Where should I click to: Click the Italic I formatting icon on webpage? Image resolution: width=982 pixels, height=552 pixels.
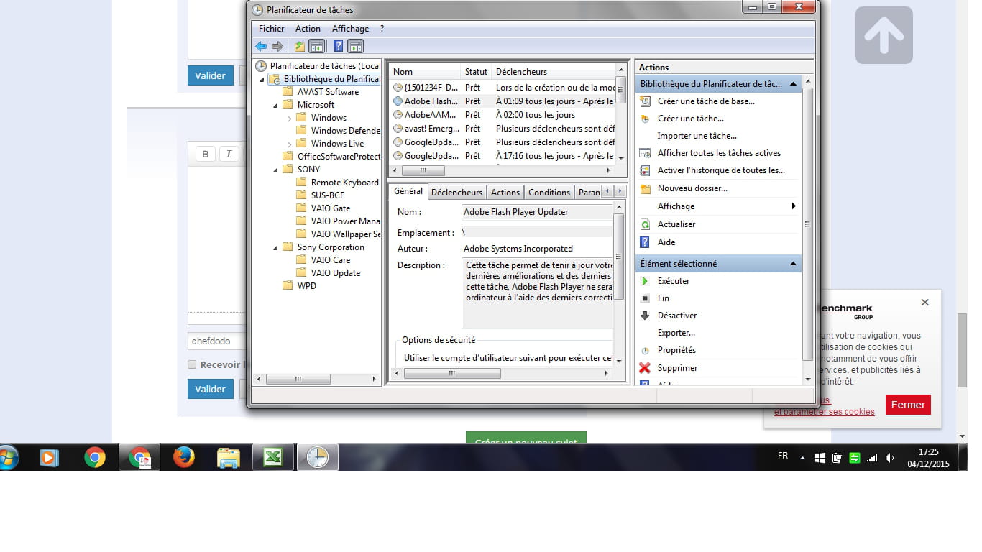pyautogui.click(x=229, y=154)
